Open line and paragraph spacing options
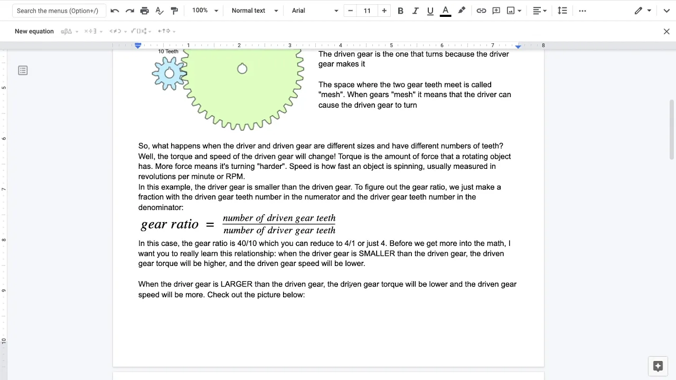Image resolution: width=676 pixels, height=380 pixels. coord(562,11)
